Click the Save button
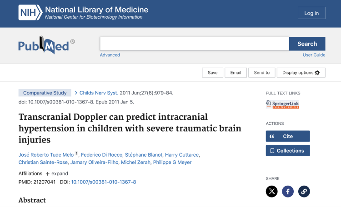 [212, 73]
